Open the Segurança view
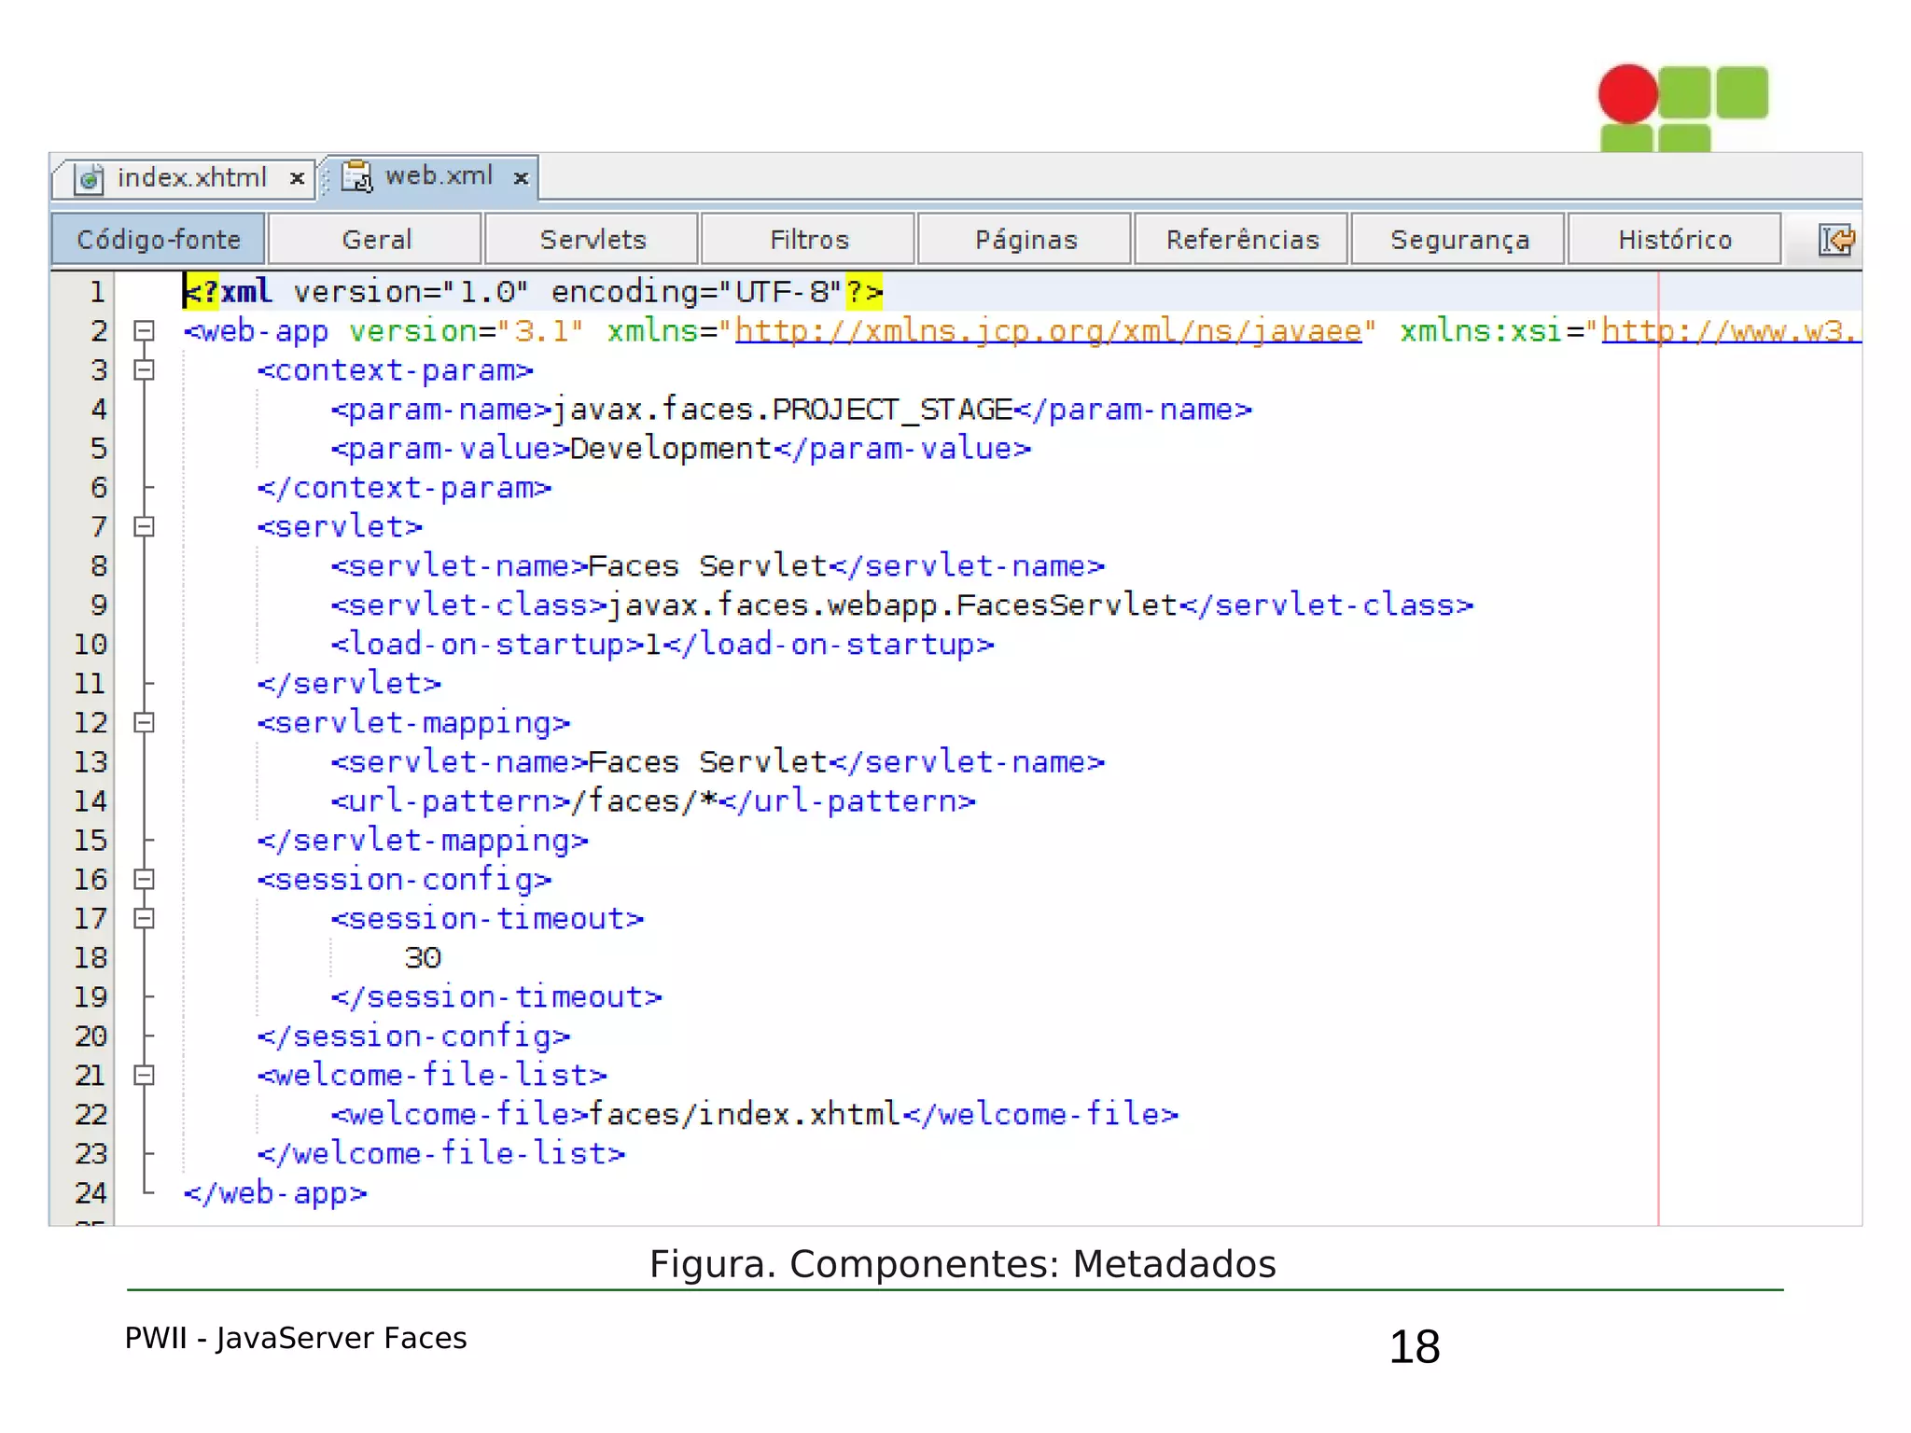The image size is (1911, 1433). click(x=1458, y=240)
